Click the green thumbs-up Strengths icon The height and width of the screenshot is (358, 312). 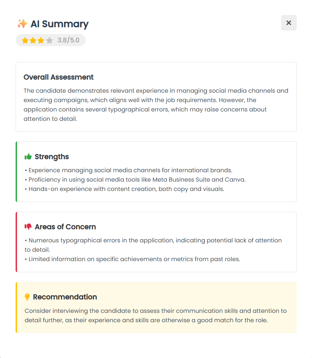click(28, 157)
